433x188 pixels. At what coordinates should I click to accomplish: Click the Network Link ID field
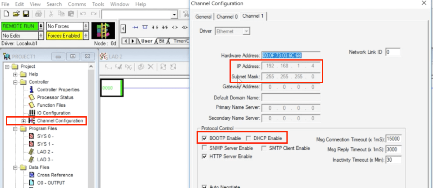(393, 52)
